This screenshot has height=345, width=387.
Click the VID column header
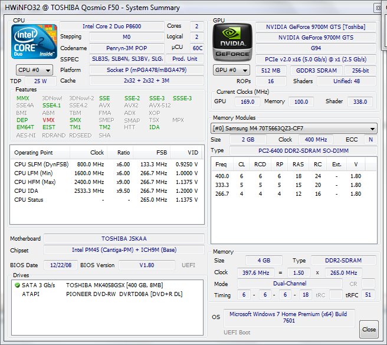tap(186, 153)
